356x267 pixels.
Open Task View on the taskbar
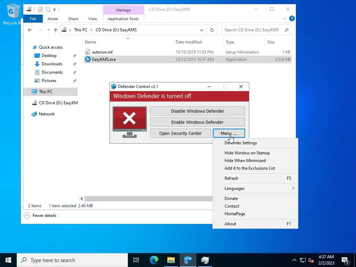coord(136,260)
